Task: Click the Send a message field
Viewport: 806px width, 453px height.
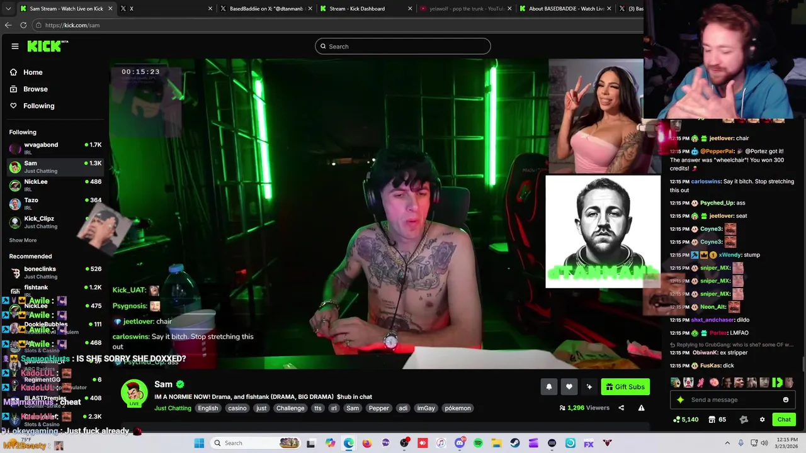Action: tap(732, 400)
